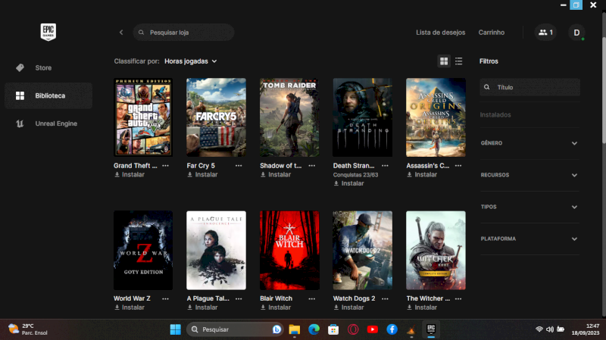This screenshot has height=340, width=606.
Task: Expand the GÊNERO filter section
Action: coord(529,143)
